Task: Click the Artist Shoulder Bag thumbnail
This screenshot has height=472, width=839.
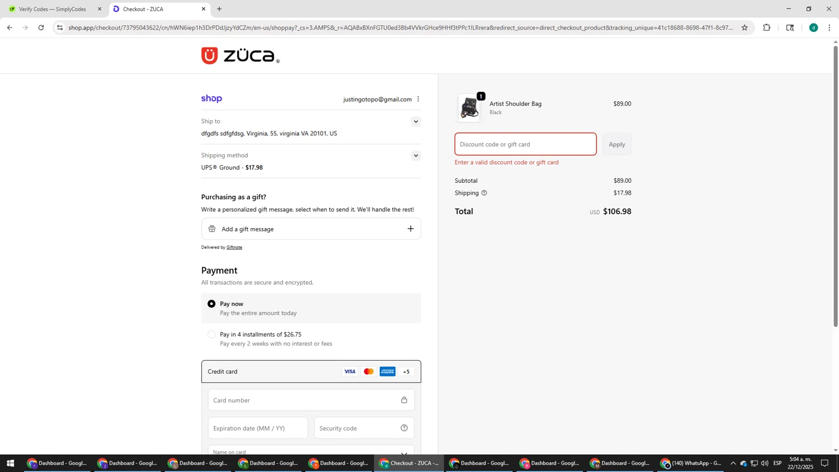Action: coord(469,108)
